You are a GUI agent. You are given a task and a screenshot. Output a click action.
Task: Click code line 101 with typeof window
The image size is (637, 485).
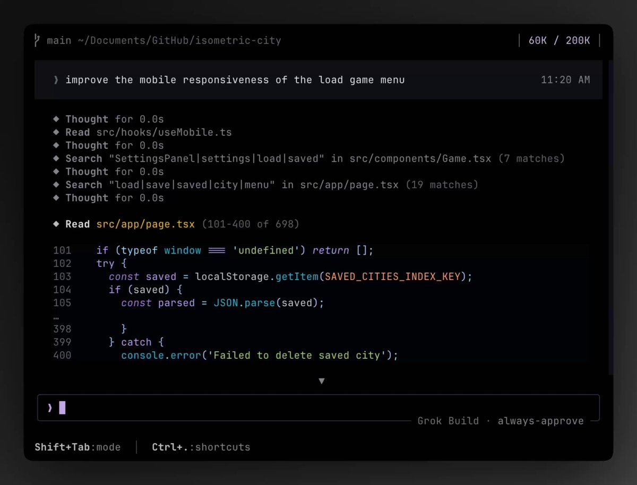(236, 250)
